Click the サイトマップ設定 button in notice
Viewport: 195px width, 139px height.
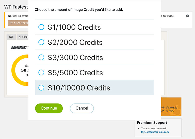[18, 23]
